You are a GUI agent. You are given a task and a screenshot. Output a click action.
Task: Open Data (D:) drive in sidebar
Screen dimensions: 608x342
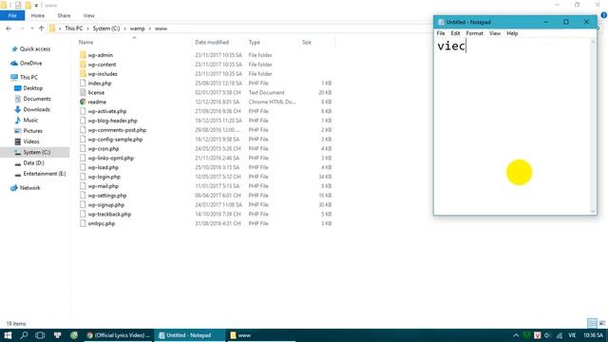pyautogui.click(x=33, y=162)
